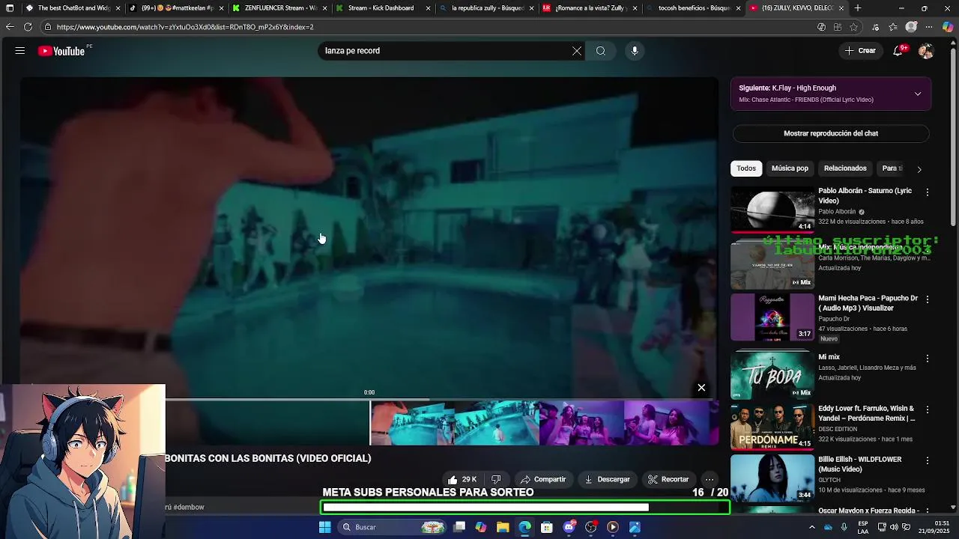The height and width of the screenshot is (539, 959).
Task: Open Microsoft Edge from taskbar
Action: tap(524, 527)
